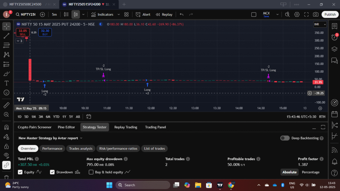340x191 pixels.
Task: Toggle the Deep Backtesting switch
Action: tap(285, 138)
